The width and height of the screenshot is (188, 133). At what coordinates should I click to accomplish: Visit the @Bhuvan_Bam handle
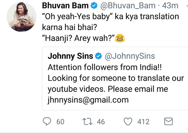pos(128,6)
